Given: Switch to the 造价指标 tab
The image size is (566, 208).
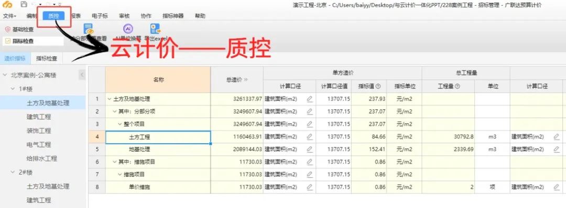Looking at the screenshot, I should coord(15,59).
